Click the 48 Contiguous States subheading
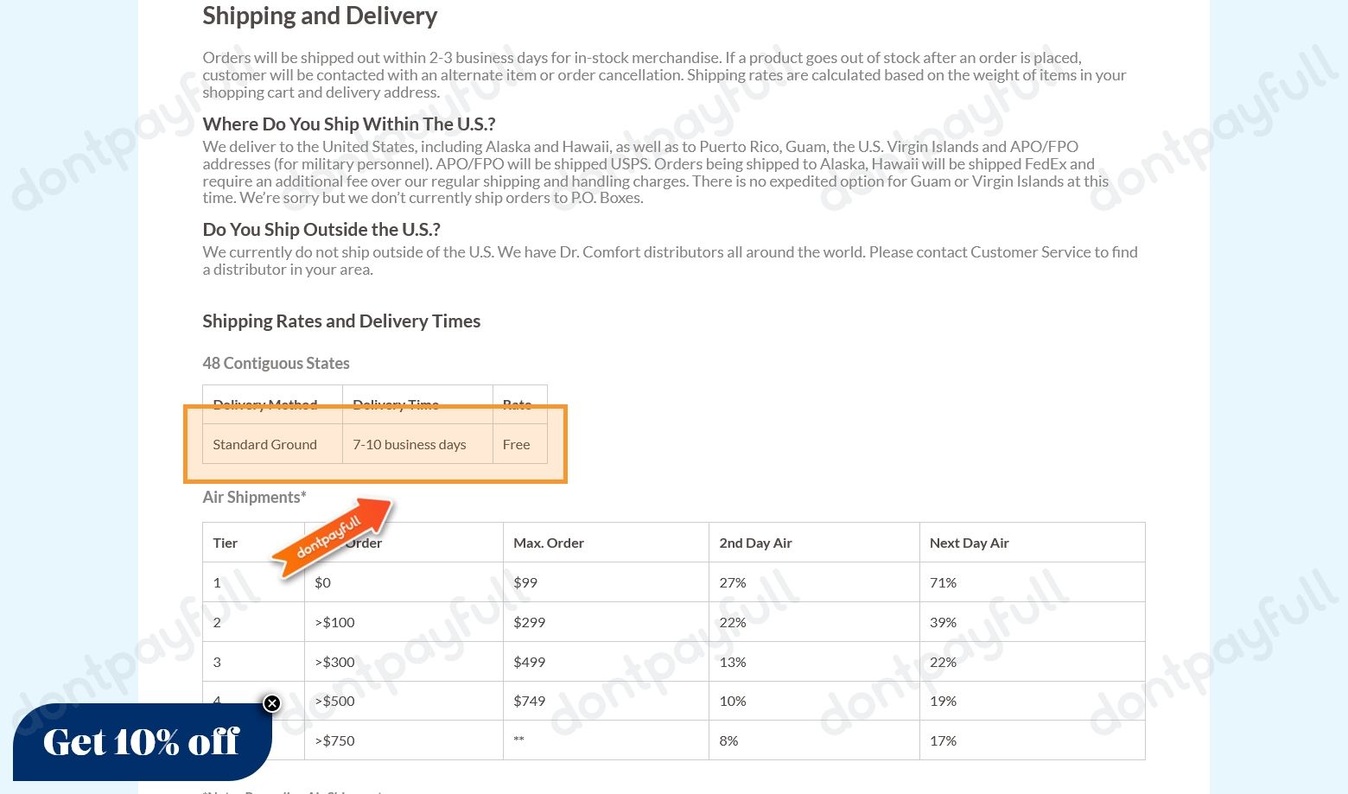Image resolution: width=1348 pixels, height=794 pixels. click(x=276, y=363)
